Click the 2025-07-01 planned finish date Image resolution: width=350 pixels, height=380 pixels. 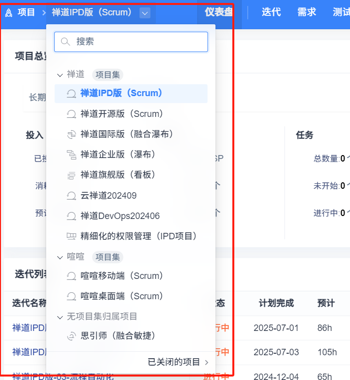pos(276,328)
